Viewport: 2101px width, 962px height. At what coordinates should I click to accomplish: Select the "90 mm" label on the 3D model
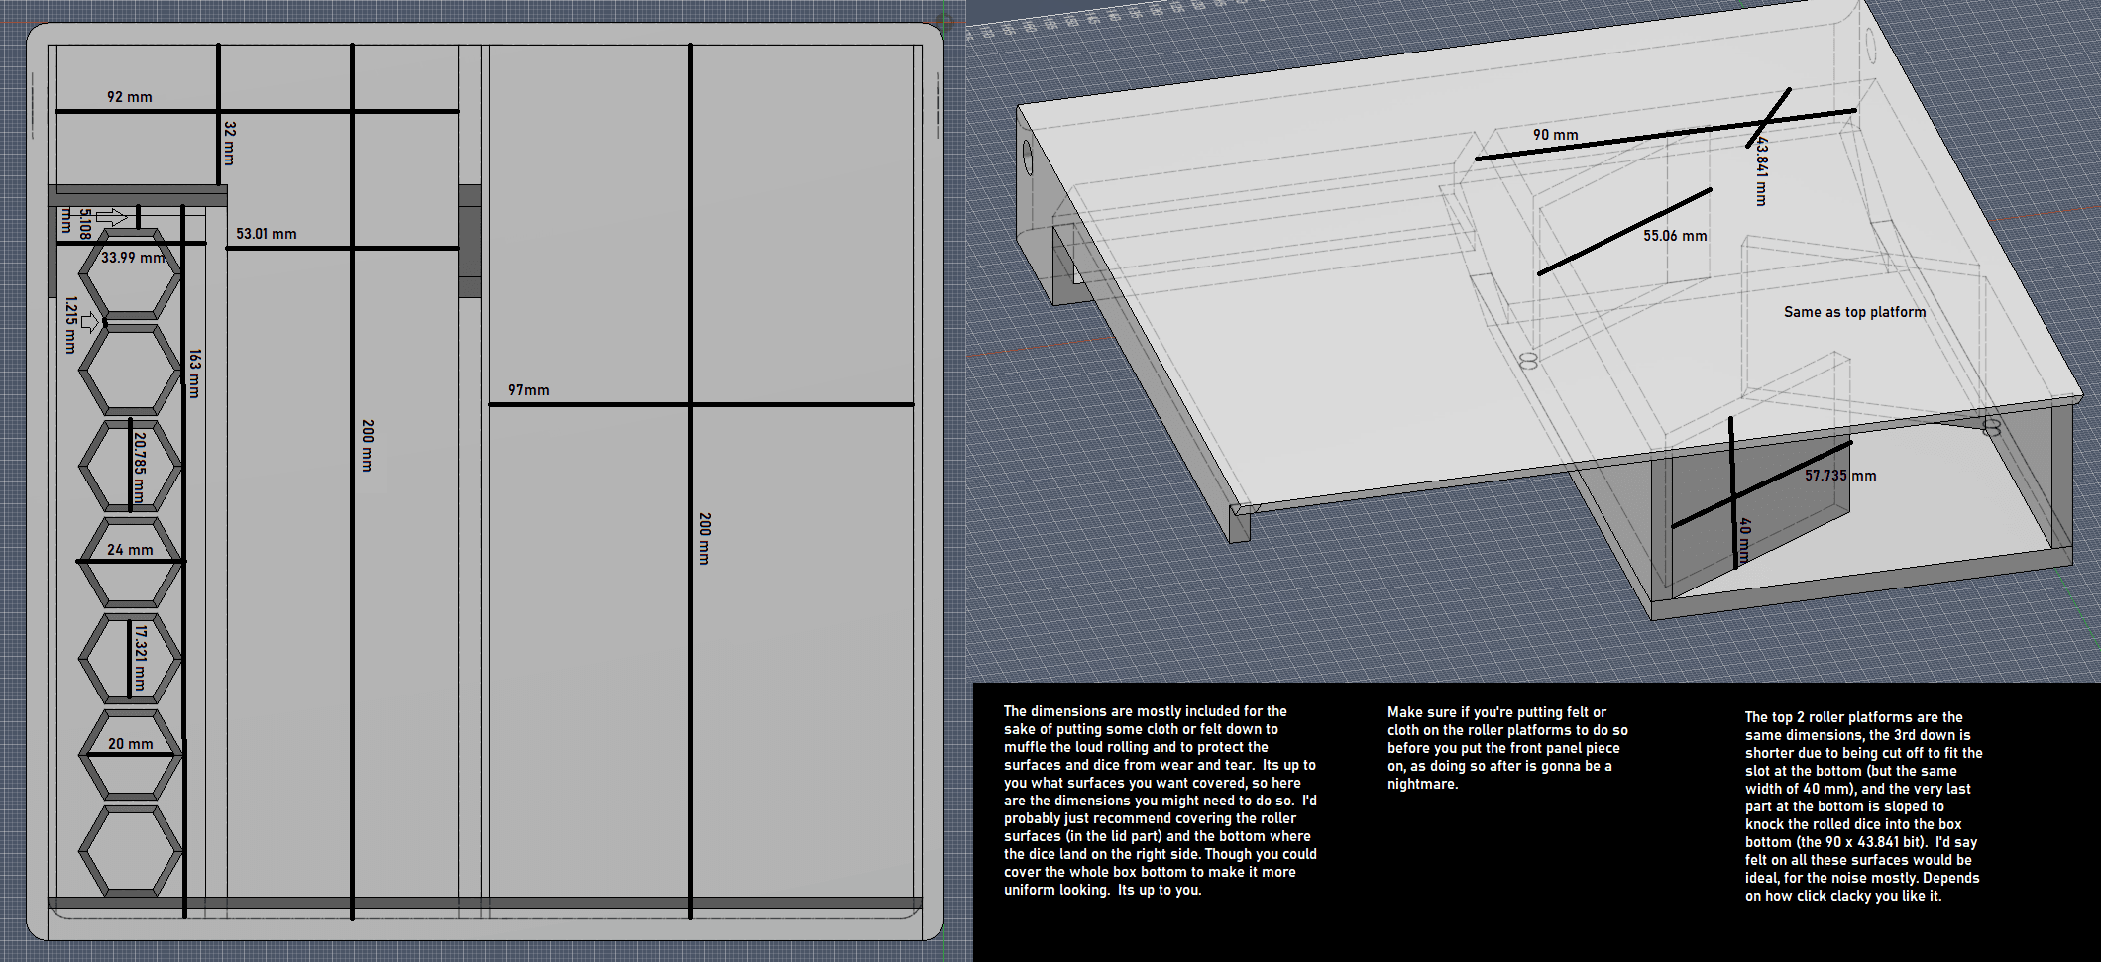tap(1556, 135)
